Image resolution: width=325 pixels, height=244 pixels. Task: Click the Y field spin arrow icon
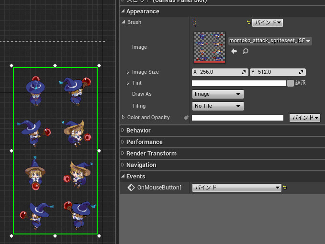point(301,72)
